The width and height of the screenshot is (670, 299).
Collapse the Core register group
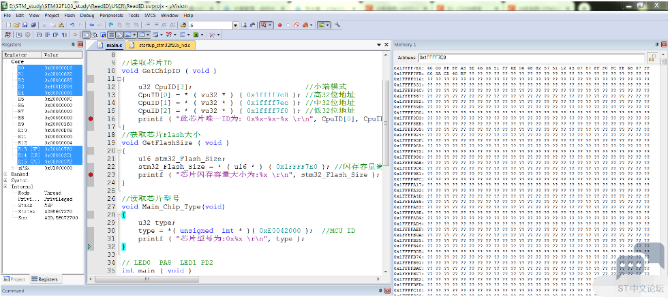click(x=6, y=61)
